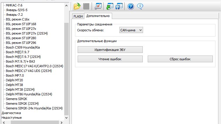Select the Дополнительно tab

[x=98, y=16]
